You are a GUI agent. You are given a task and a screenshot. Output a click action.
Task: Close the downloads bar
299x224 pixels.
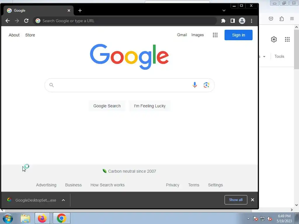(253, 200)
